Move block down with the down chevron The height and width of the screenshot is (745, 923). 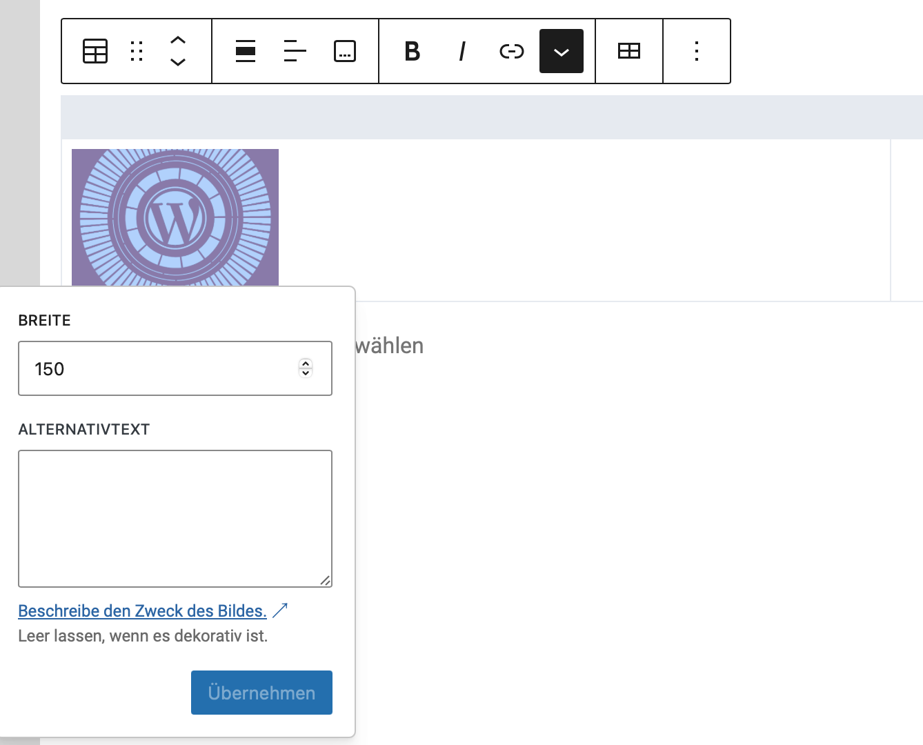pos(178,62)
